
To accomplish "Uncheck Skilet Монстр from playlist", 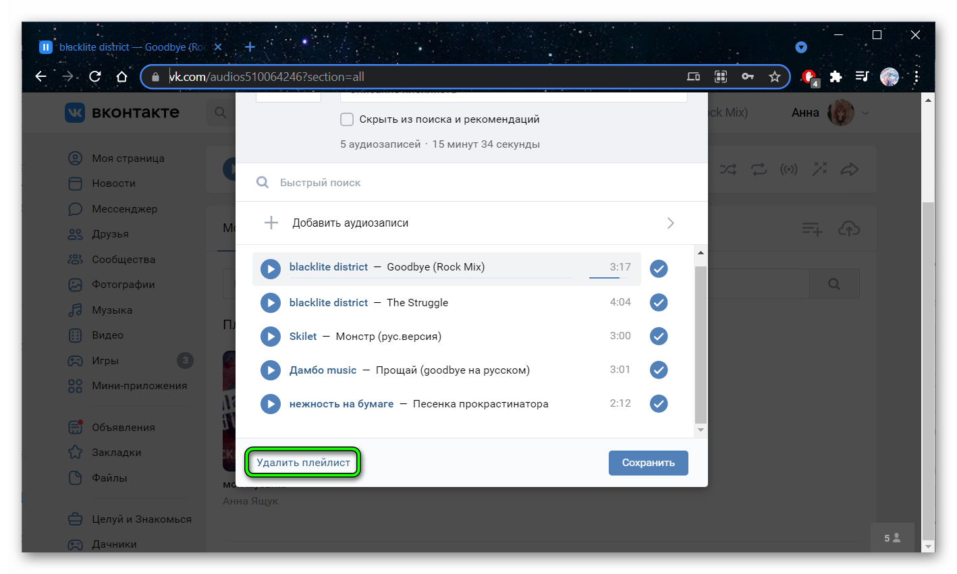I will coord(659,337).
